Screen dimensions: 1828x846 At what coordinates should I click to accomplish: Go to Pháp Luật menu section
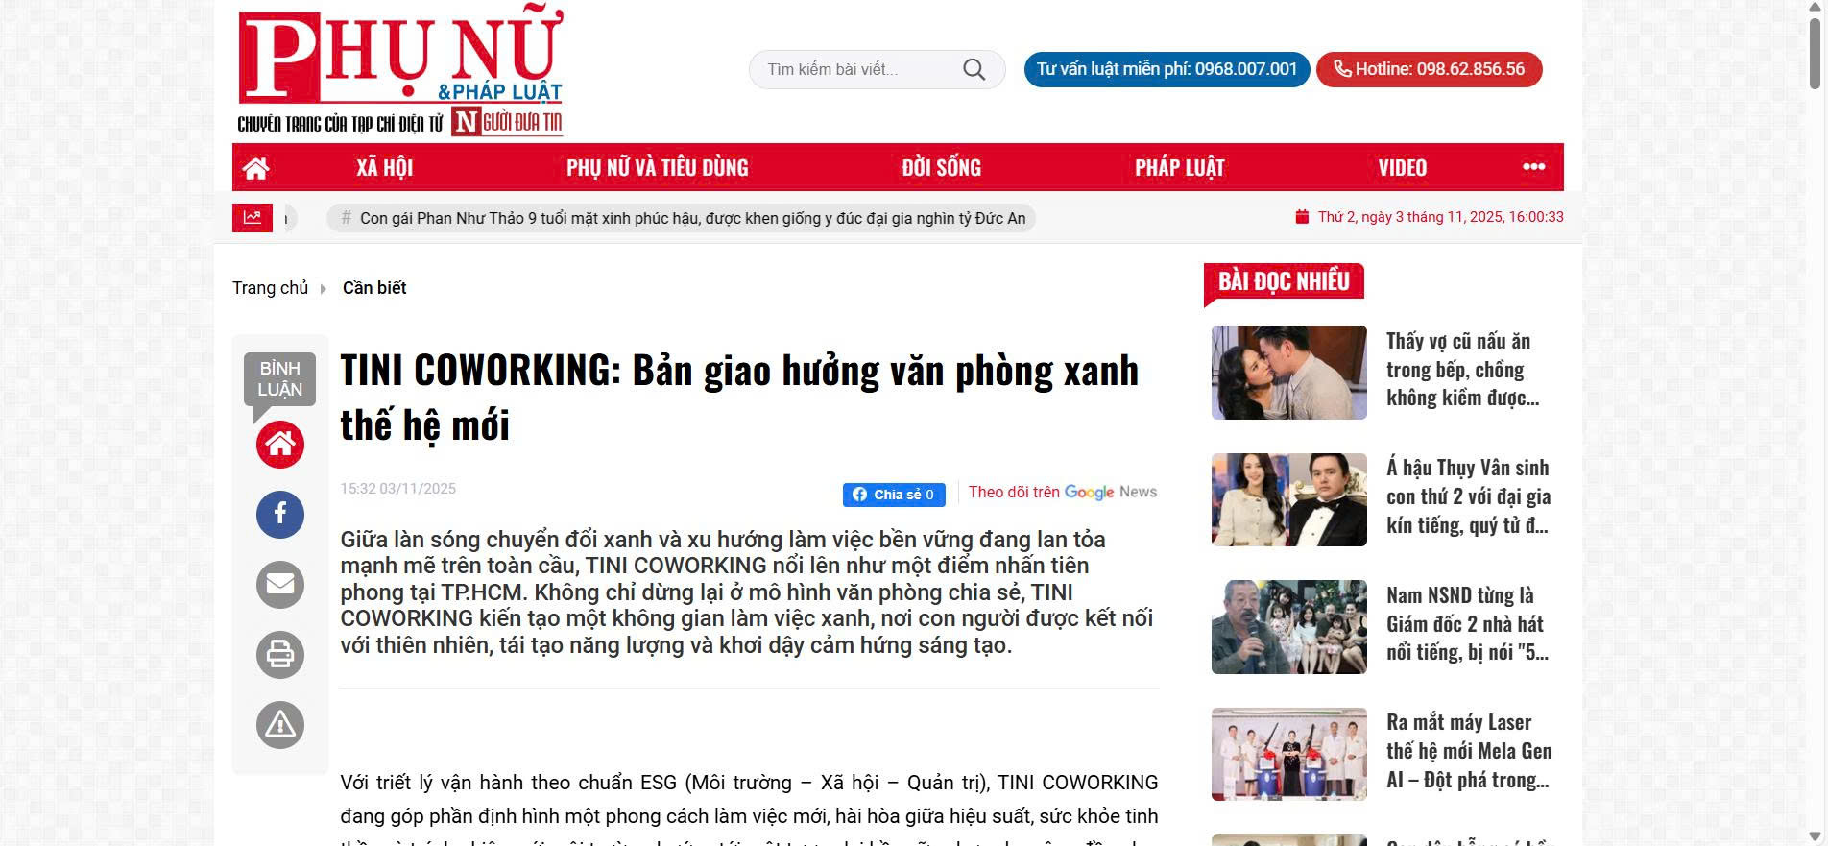(x=1179, y=168)
